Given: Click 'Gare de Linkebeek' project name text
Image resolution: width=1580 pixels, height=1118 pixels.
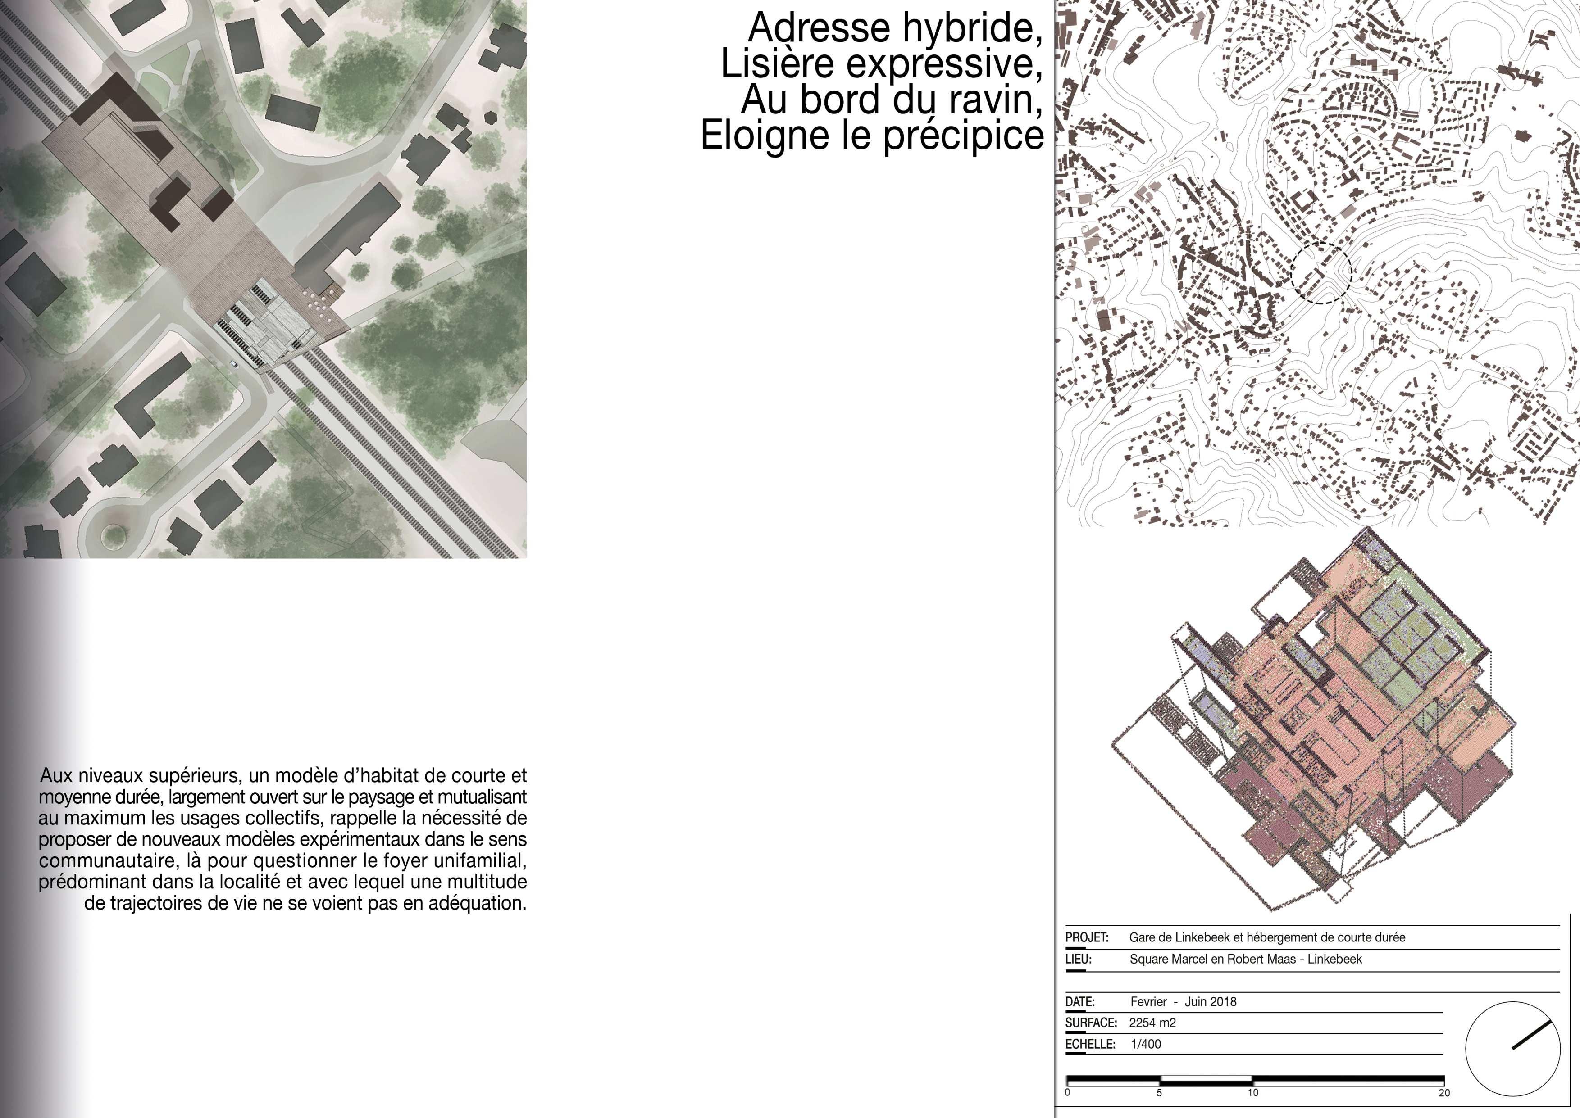Looking at the screenshot, I should (x=1266, y=937).
